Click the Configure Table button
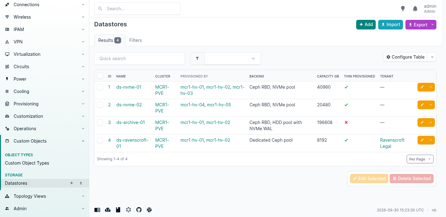The image size is (446, 217). (x=405, y=57)
